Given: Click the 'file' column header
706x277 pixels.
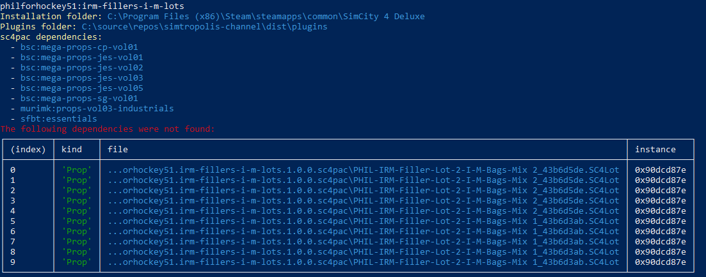Looking at the screenshot, I should tap(118, 149).
